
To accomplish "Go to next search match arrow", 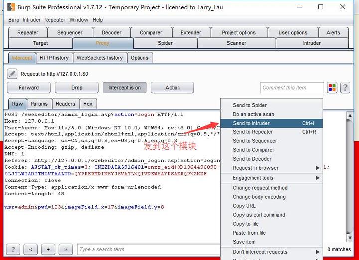I will pos(66,249).
